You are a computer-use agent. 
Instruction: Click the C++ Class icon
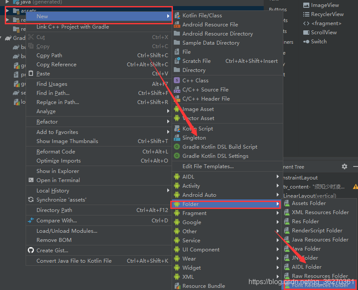[177, 81]
